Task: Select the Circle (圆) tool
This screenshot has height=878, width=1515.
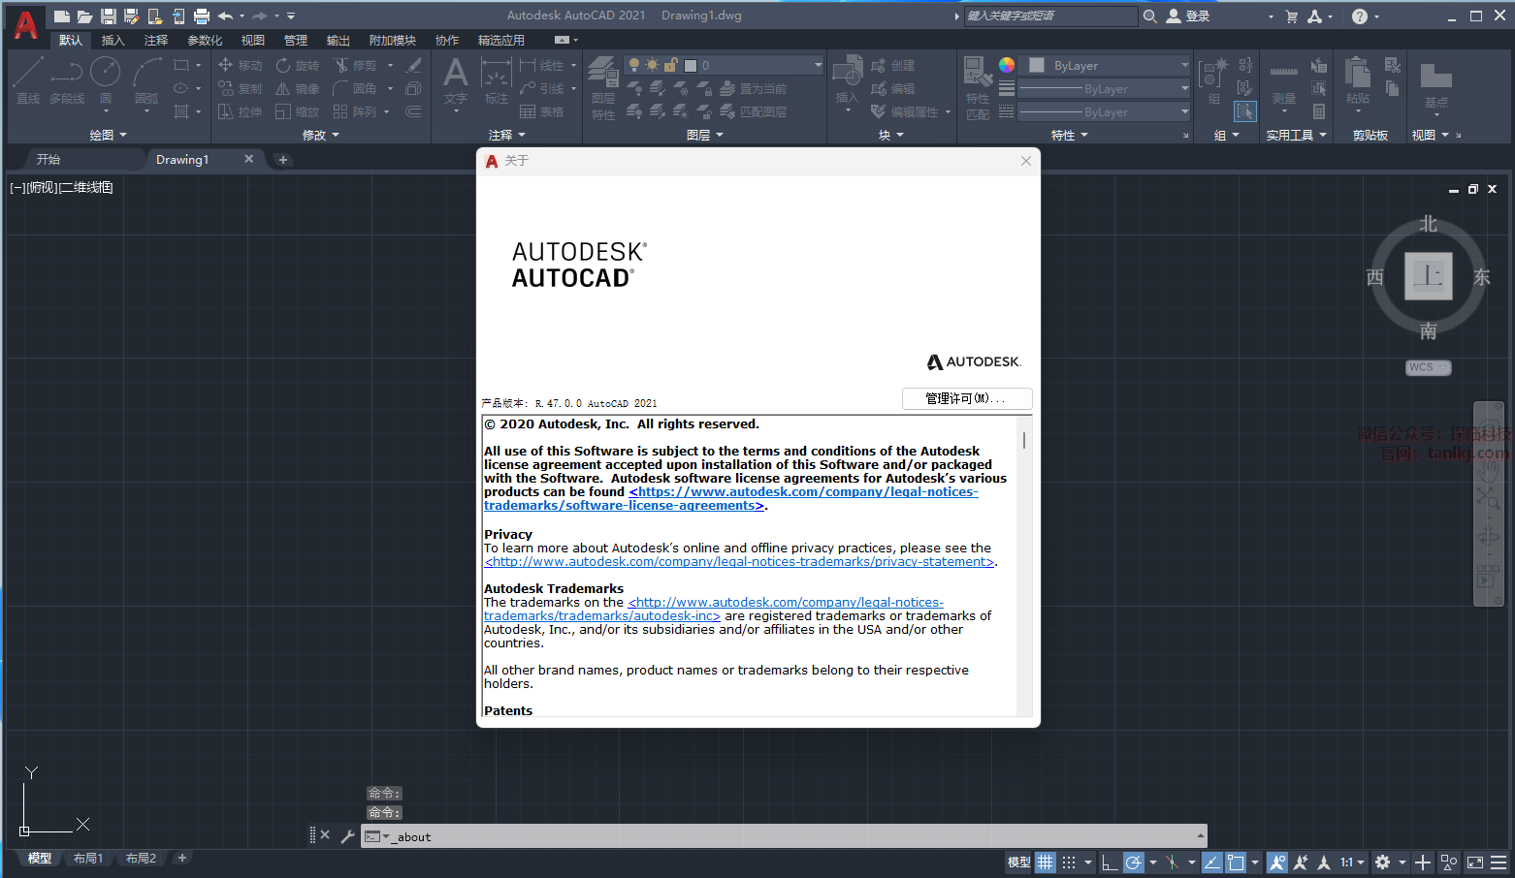Action: 105,79
